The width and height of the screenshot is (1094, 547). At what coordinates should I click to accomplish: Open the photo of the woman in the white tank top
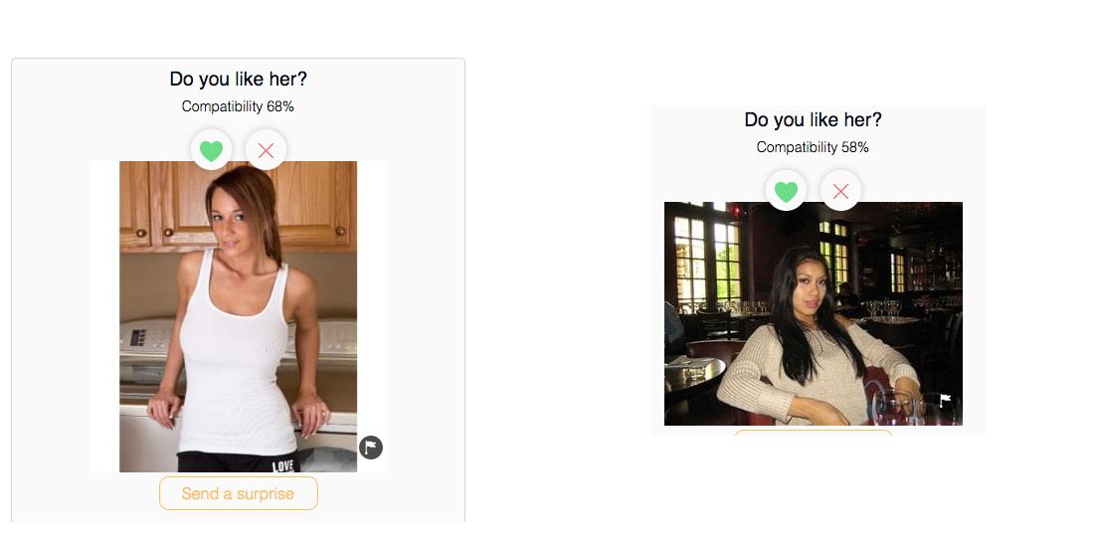239,316
